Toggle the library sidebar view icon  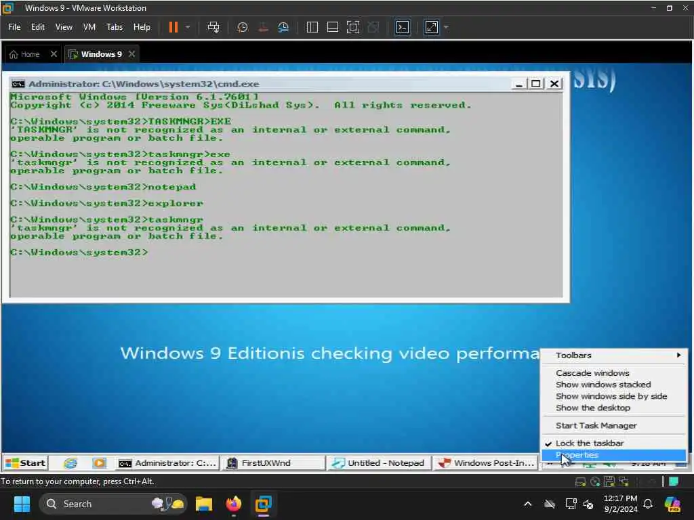(312, 27)
